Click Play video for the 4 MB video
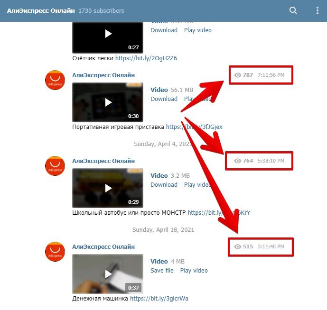The height and width of the screenshot is (310, 327). tap(194, 271)
